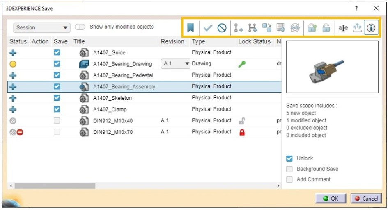Enable the Add Comment checkbox

289,179
